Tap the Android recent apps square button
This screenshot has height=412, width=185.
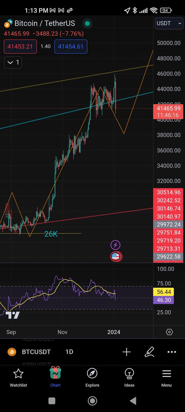52,401
